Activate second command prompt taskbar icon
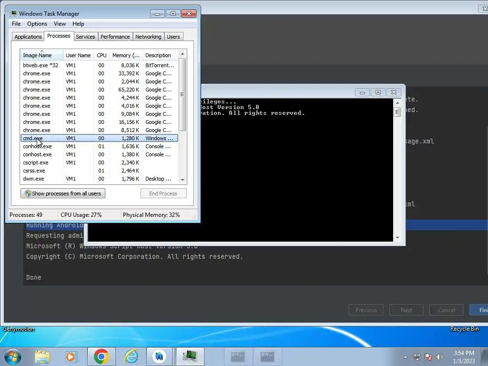The width and height of the screenshot is (488, 366). (x=267, y=356)
